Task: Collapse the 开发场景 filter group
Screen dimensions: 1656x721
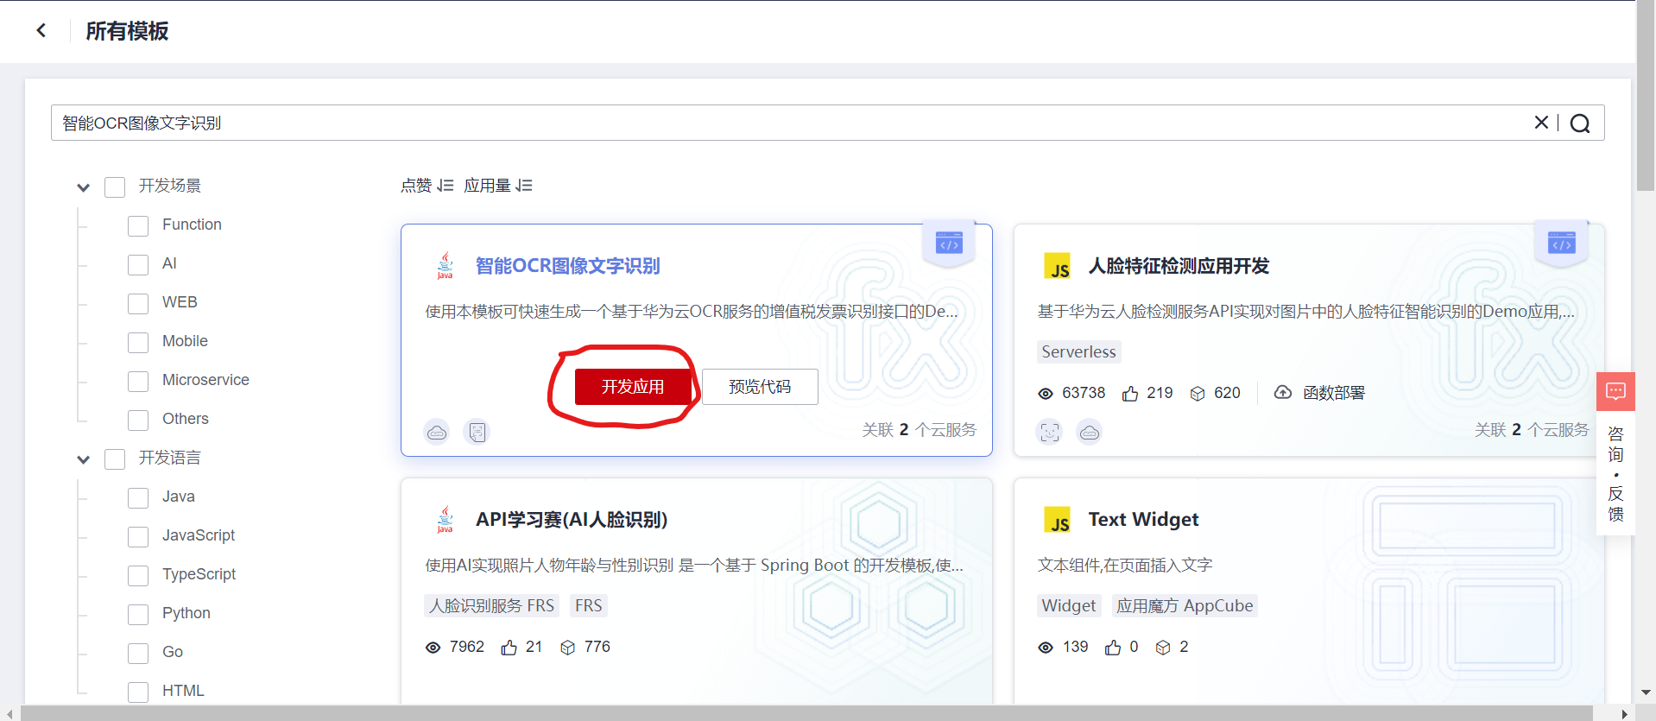Action: [x=83, y=187]
